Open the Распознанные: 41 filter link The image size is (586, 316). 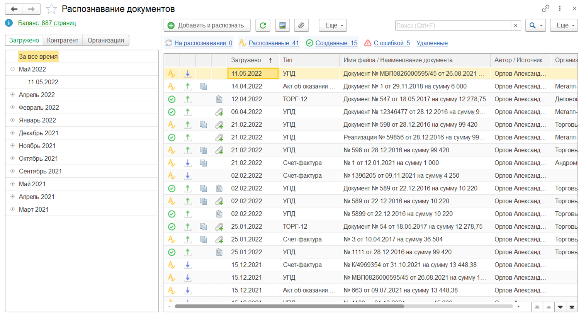click(x=273, y=43)
